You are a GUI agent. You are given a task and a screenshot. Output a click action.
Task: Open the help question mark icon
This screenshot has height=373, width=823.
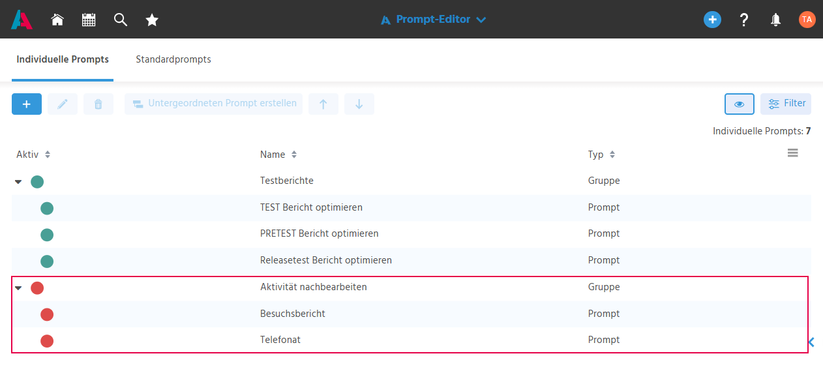tap(744, 20)
